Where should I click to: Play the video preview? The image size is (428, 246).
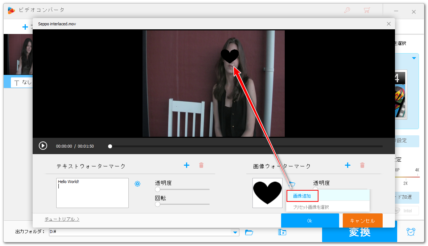[43, 146]
